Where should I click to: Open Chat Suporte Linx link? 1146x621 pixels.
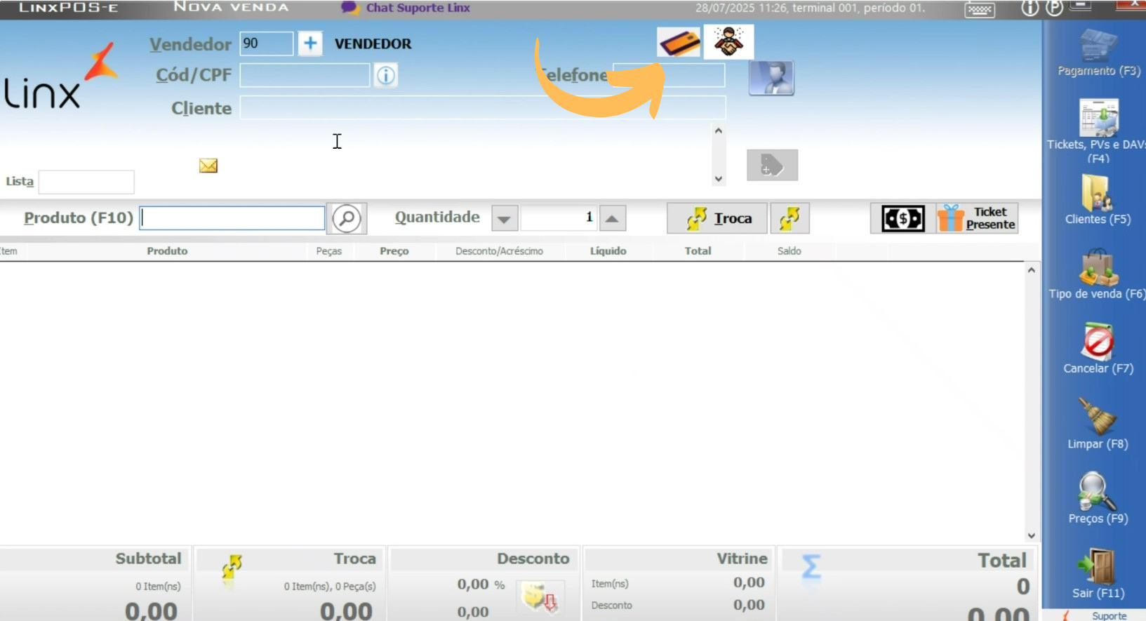pyautogui.click(x=418, y=8)
